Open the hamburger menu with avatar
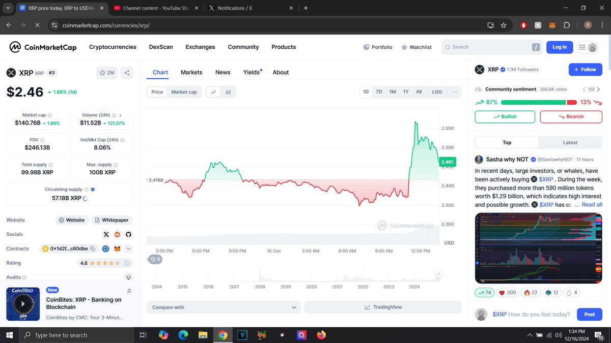 588,47
